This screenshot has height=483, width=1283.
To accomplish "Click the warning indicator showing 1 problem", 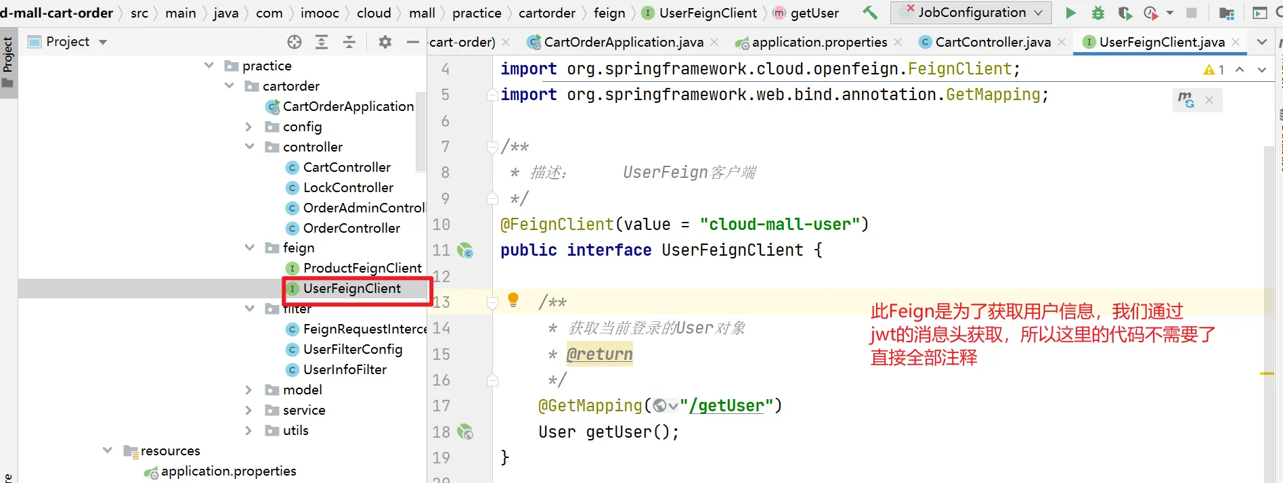I will [1214, 69].
